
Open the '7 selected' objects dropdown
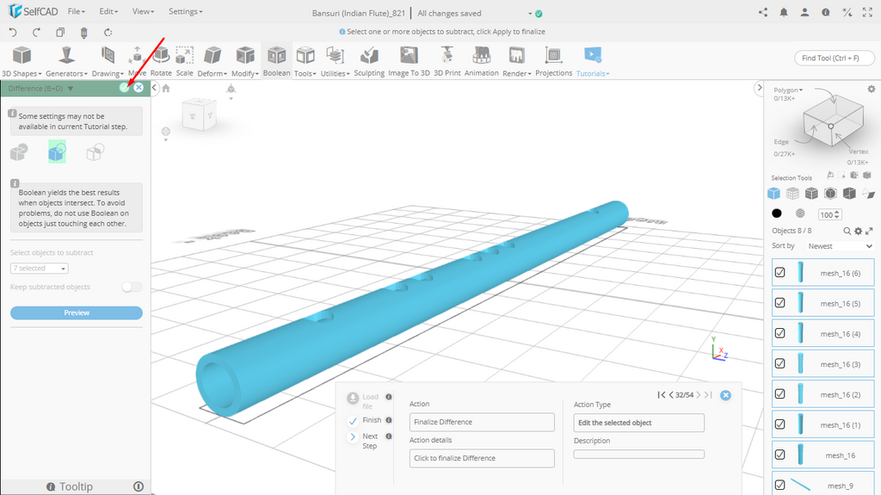click(40, 269)
